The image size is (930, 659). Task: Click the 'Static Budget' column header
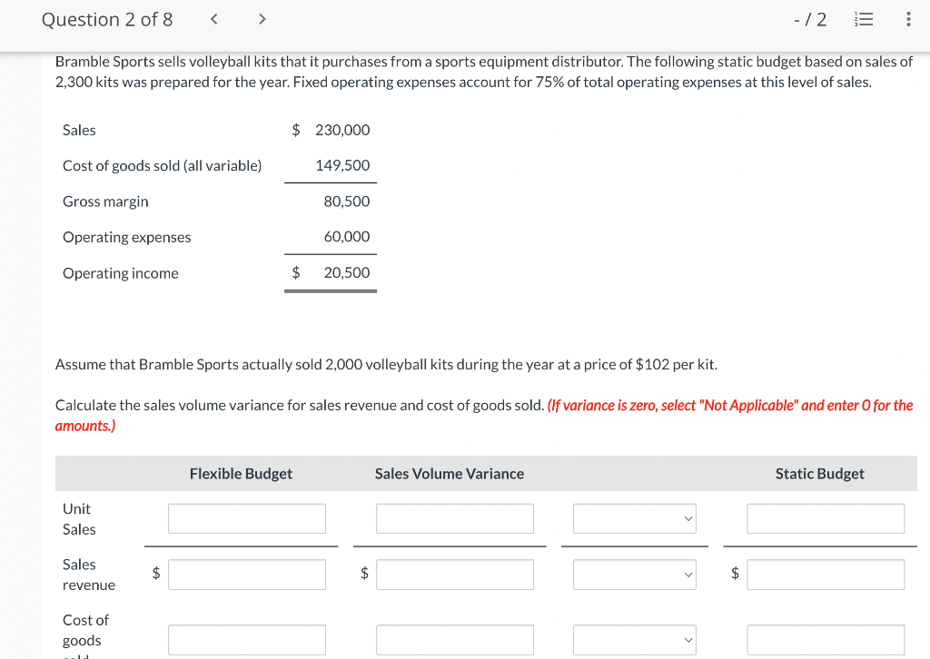click(x=820, y=474)
